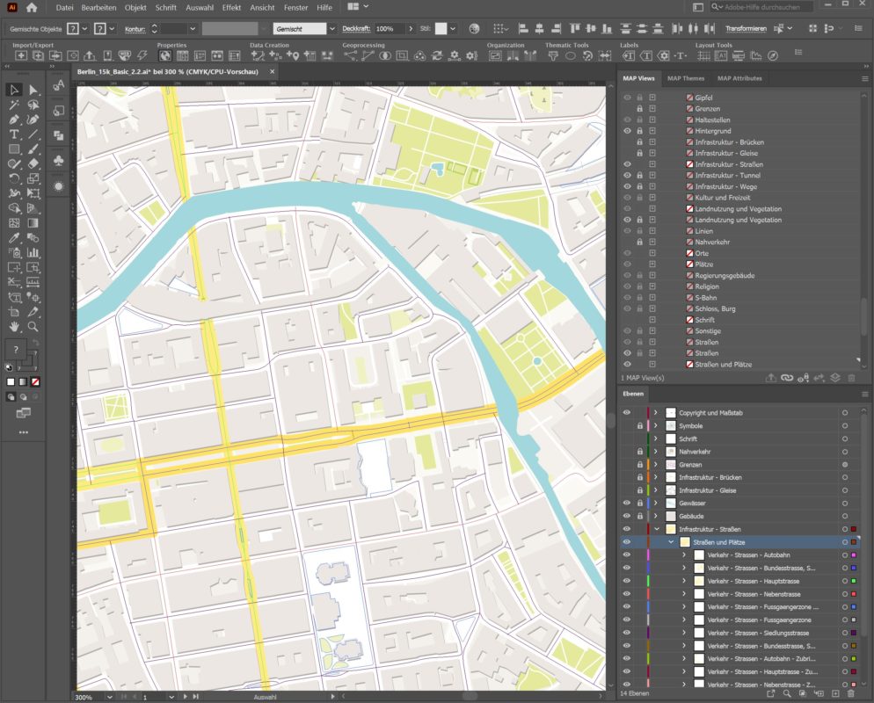Hide the Gewässer layer
Viewport: 874px width, 703px height.
tap(626, 504)
